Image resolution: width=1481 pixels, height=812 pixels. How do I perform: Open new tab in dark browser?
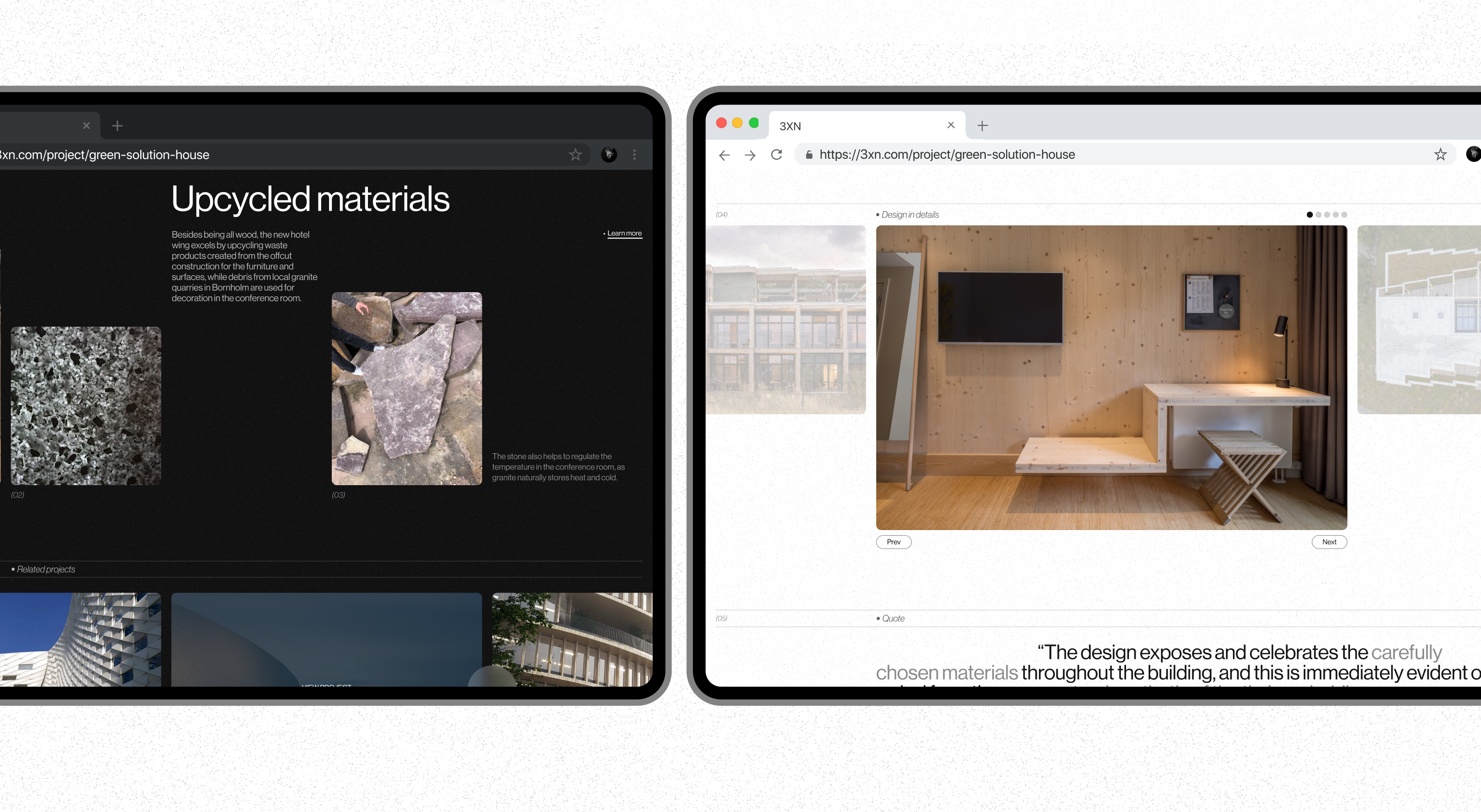pyautogui.click(x=117, y=125)
